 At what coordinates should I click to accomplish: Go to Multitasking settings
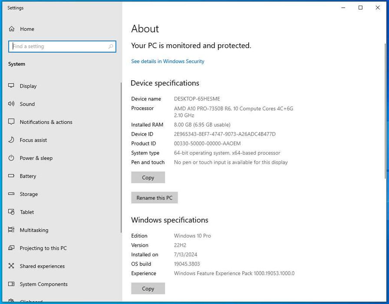pos(62,230)
